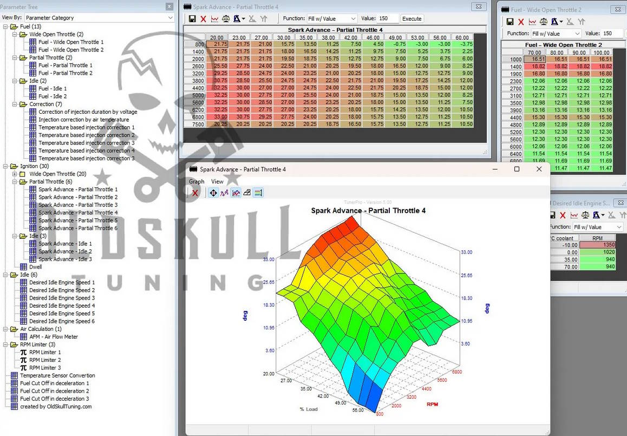
Task: Select the color legend icon in graph toolbar
Action: pos(258,193)
